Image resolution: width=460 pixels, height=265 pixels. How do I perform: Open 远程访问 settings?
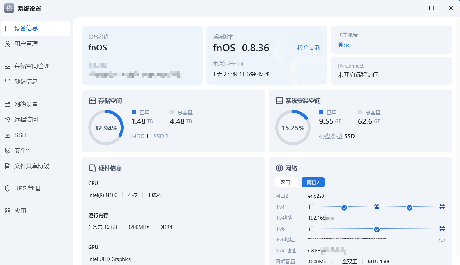(x=35, y=119)
